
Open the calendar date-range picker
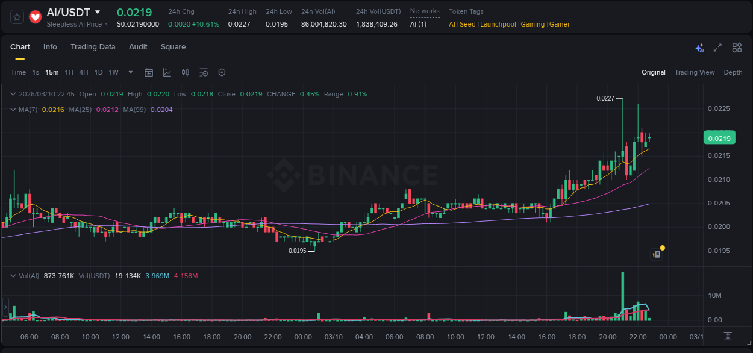coord(149,72)
